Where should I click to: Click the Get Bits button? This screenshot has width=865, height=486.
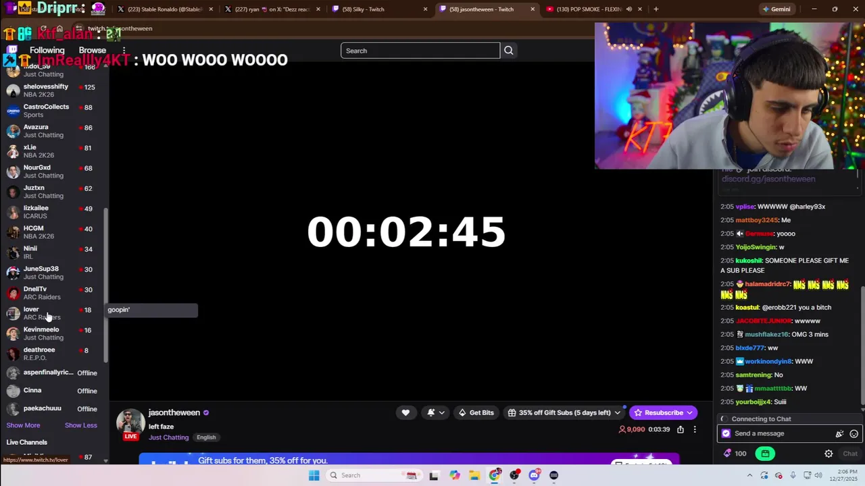click(476, 412)
